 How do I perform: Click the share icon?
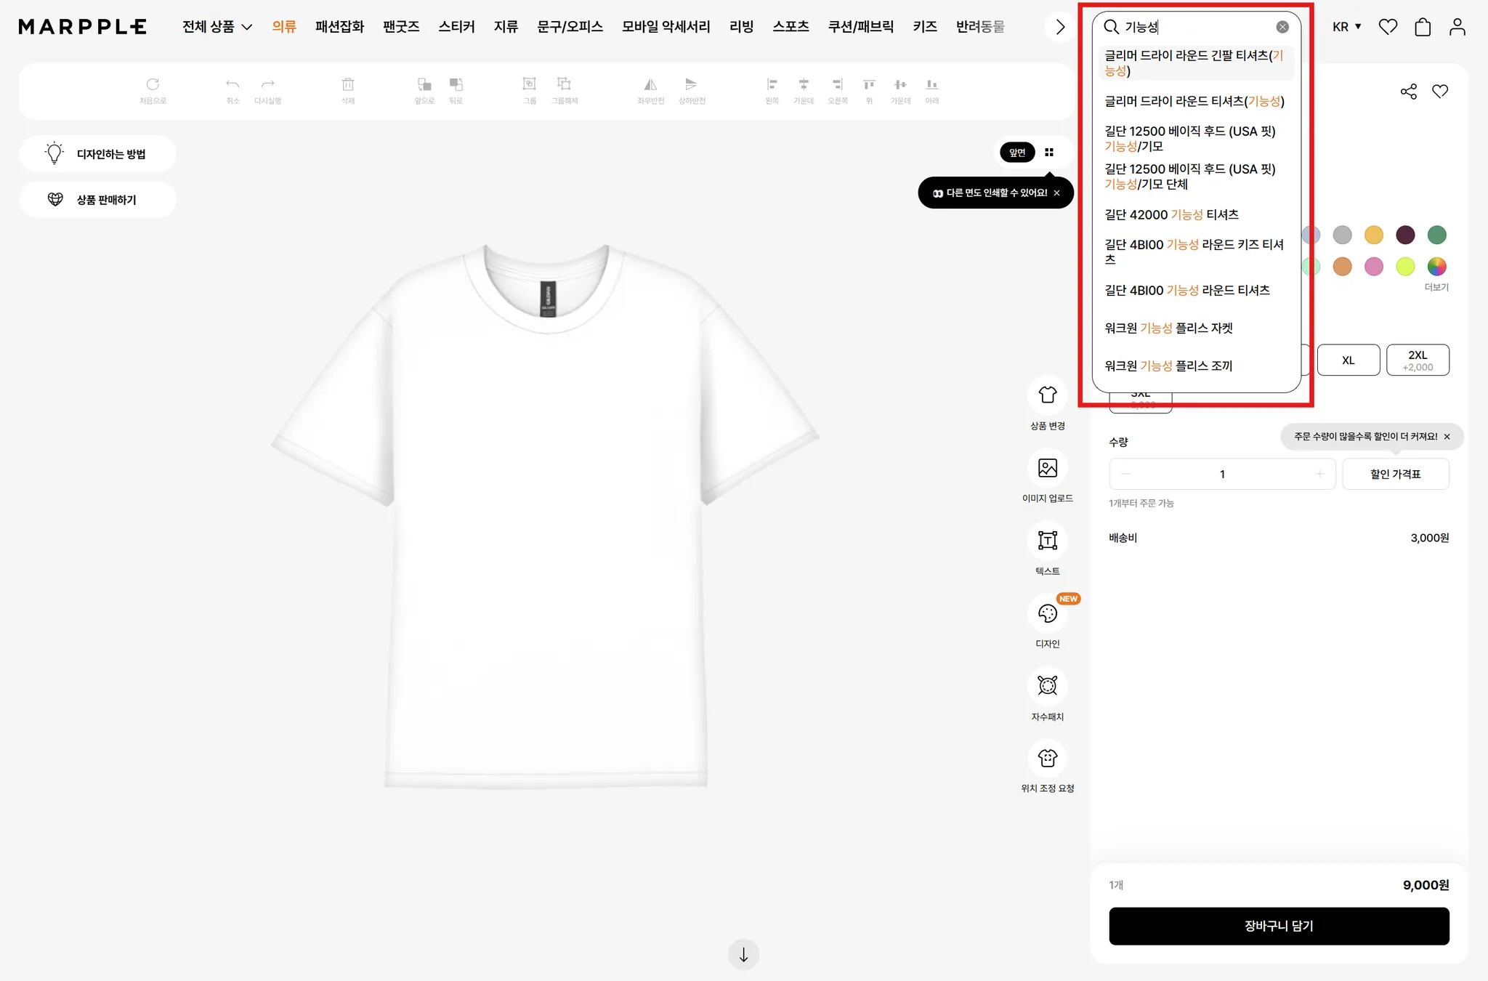pos(1408,92)
